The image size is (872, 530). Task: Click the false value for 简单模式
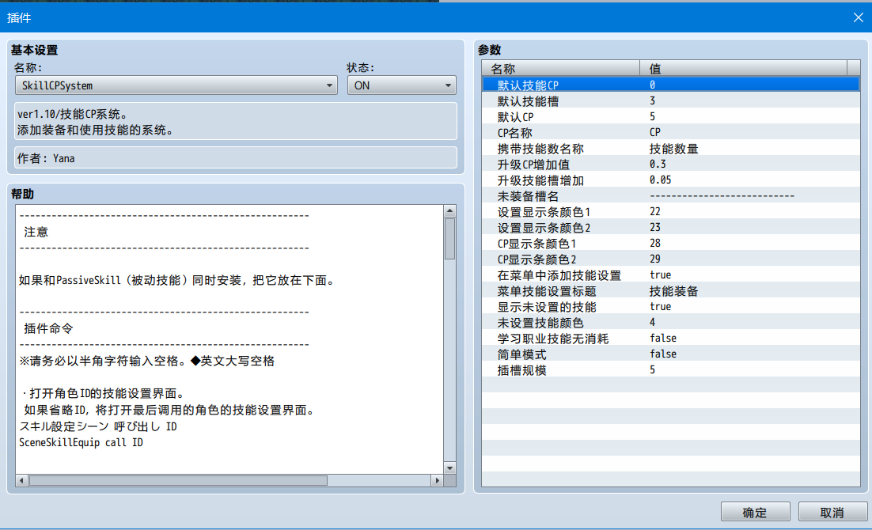click(x=663, y=354)
